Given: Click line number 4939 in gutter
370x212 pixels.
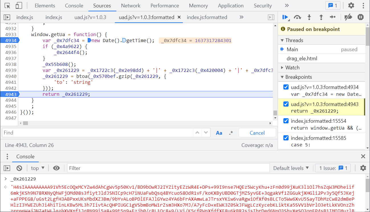Looking at the screenshot, I should click(11, 70).
